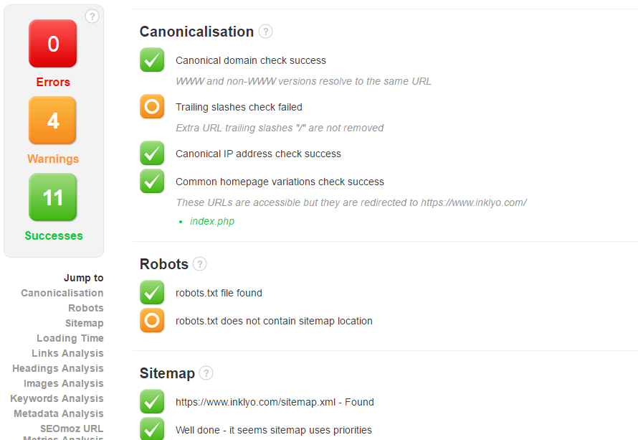Navigate to Keywords Analysis section

coord(57,398)
